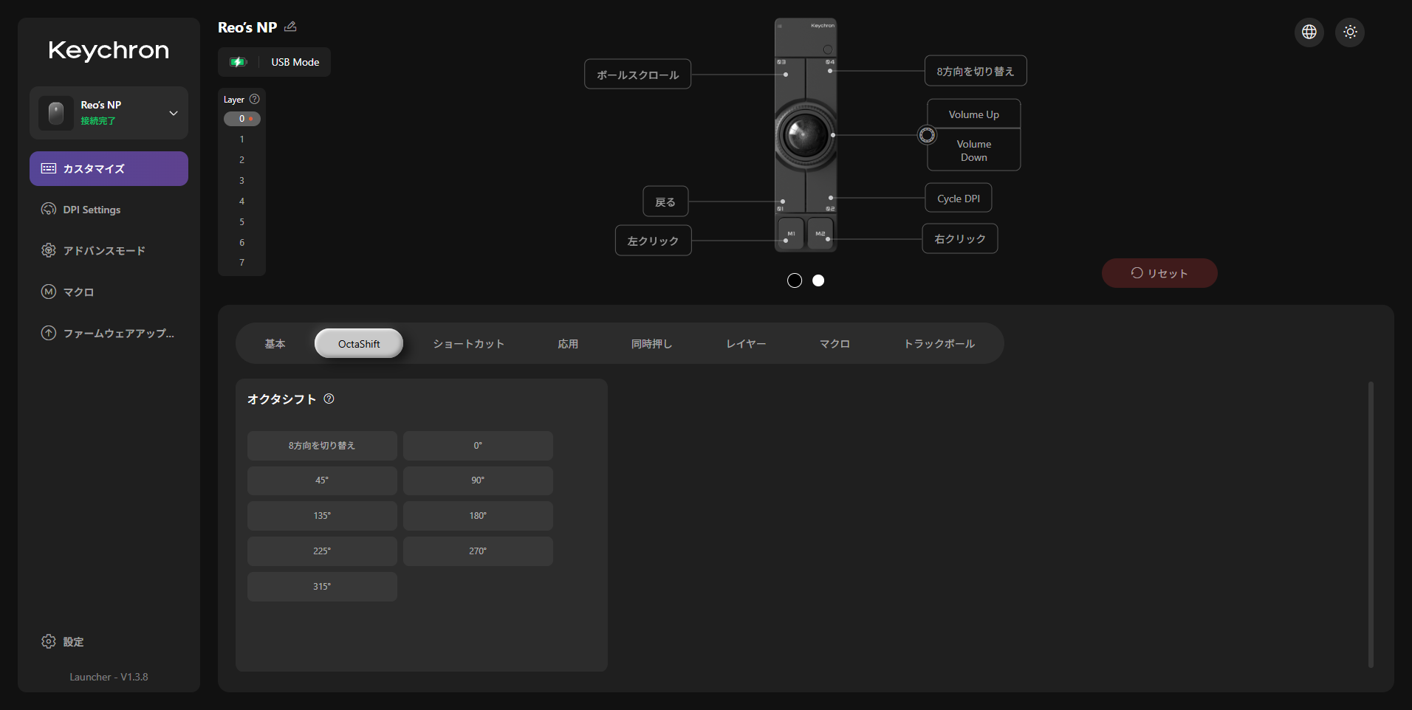Choose the 225° OctaShift key
This screenshot has height=710, width=1412.
pos(322,551)
